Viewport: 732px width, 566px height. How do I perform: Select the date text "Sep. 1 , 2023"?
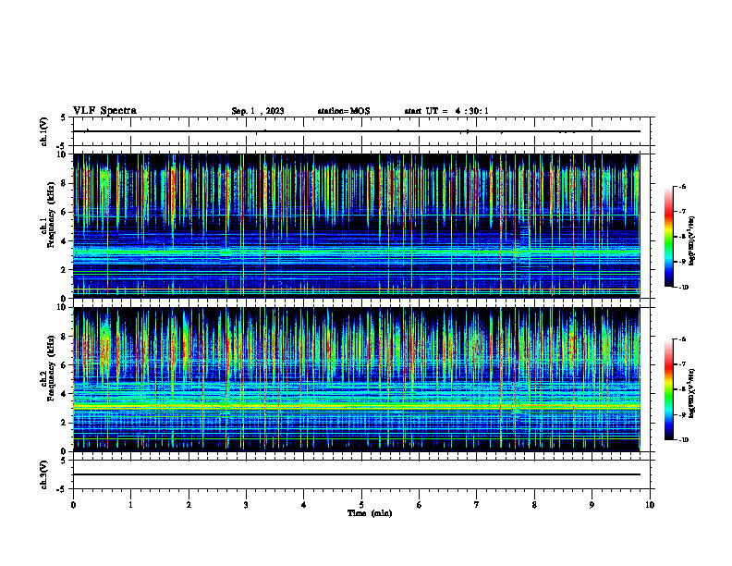tap(258, 111)
